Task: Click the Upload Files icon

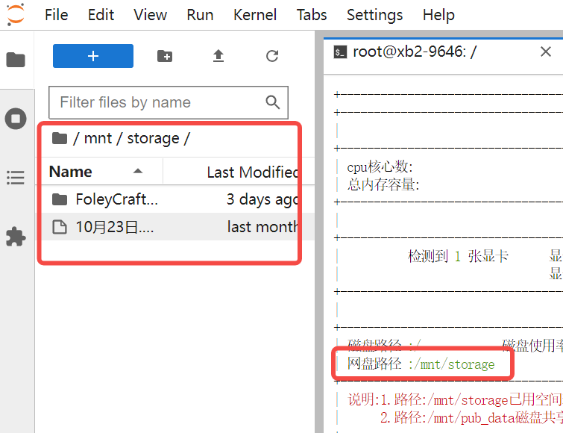Action: click(x=218, y=56)
